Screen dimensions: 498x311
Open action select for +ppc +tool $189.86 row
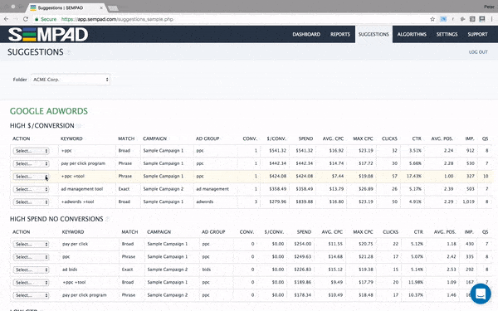[x=31, y=283]
